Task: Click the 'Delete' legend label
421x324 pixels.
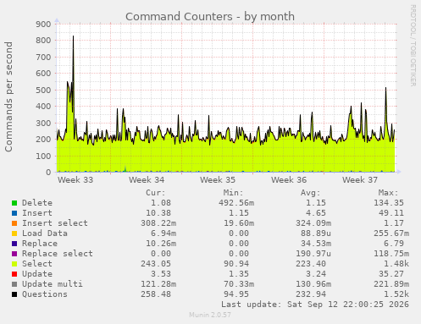Action: [x=37, y=203]
